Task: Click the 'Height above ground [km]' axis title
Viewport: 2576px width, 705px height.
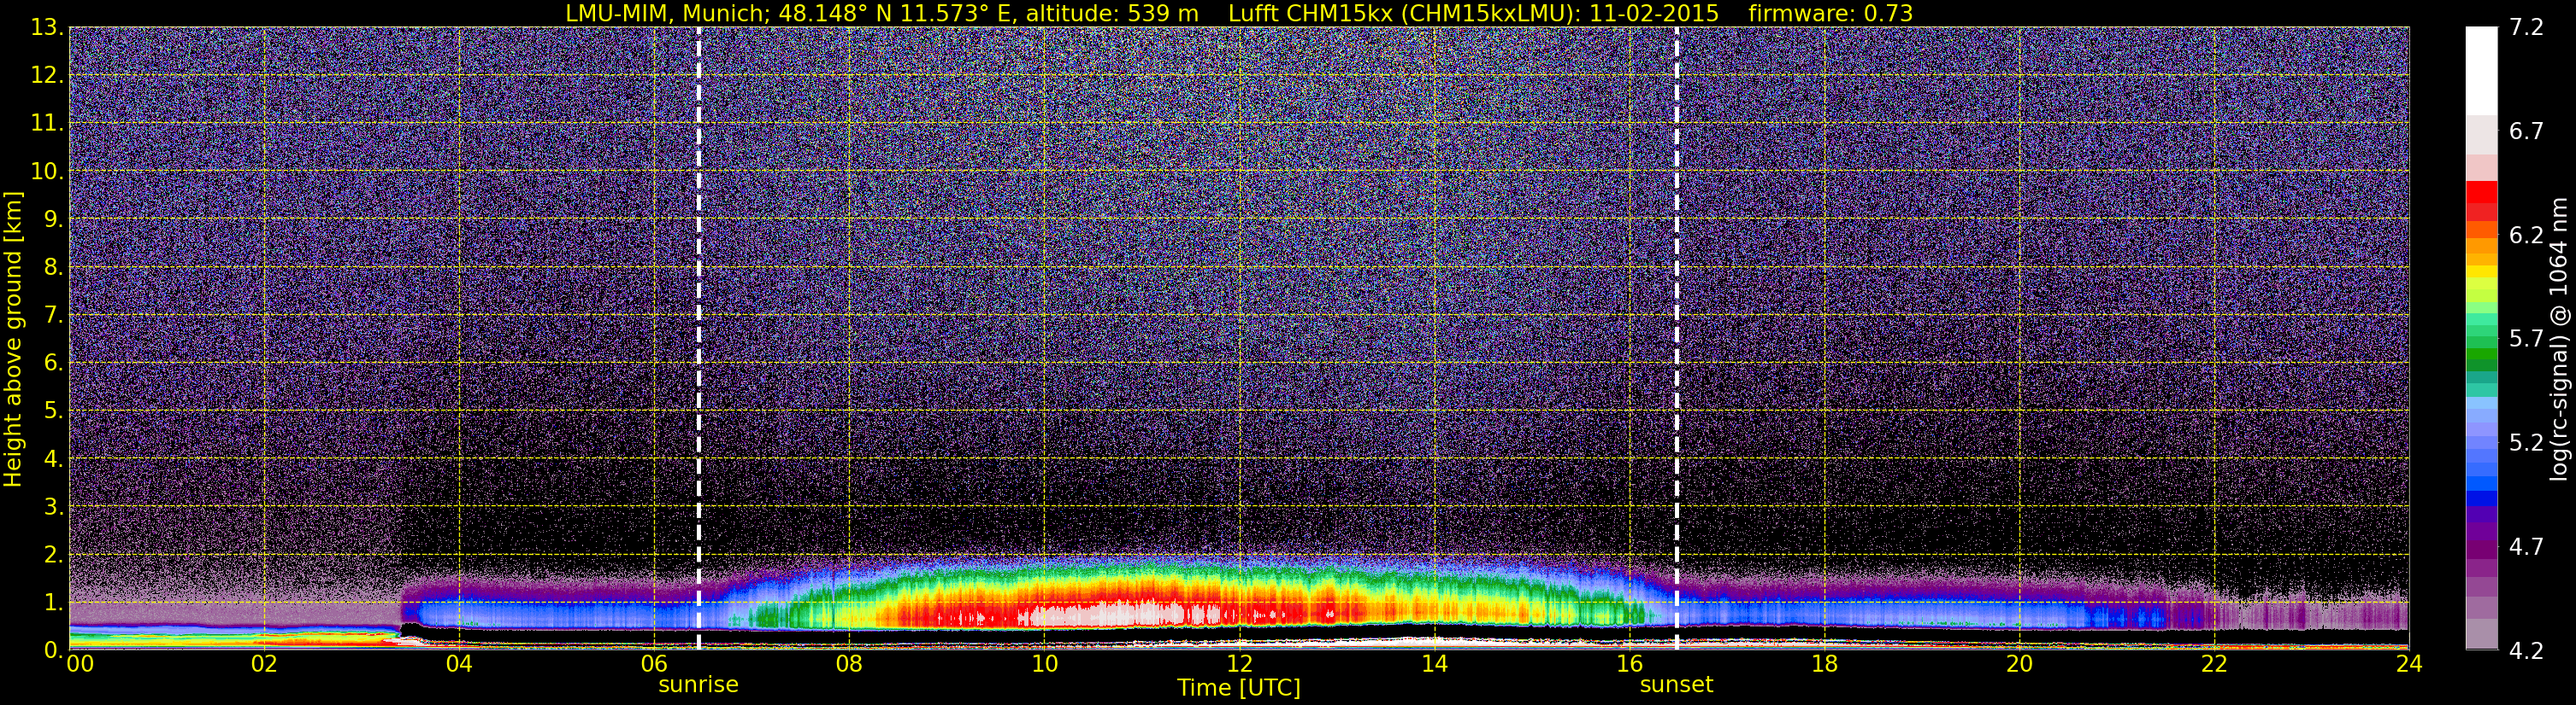Action: pyautogui.click(x=13, y=340)
